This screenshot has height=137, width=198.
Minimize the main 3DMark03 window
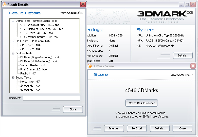181,5
